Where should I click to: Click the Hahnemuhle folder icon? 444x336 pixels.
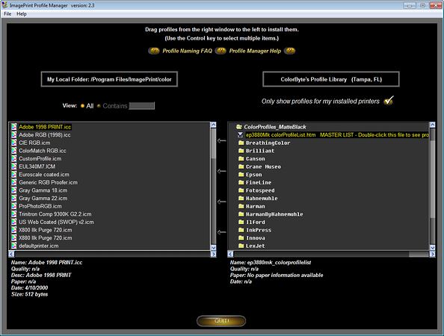click(x=241, y=199)
